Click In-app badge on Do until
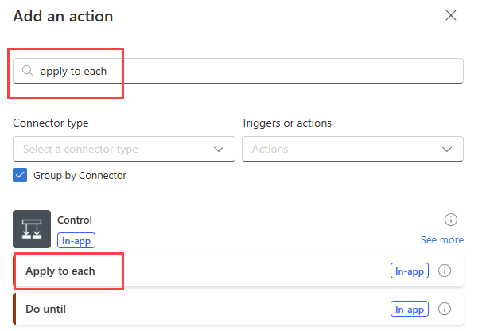The width and height of the screenshot is (478, 331). click(410, 308)
